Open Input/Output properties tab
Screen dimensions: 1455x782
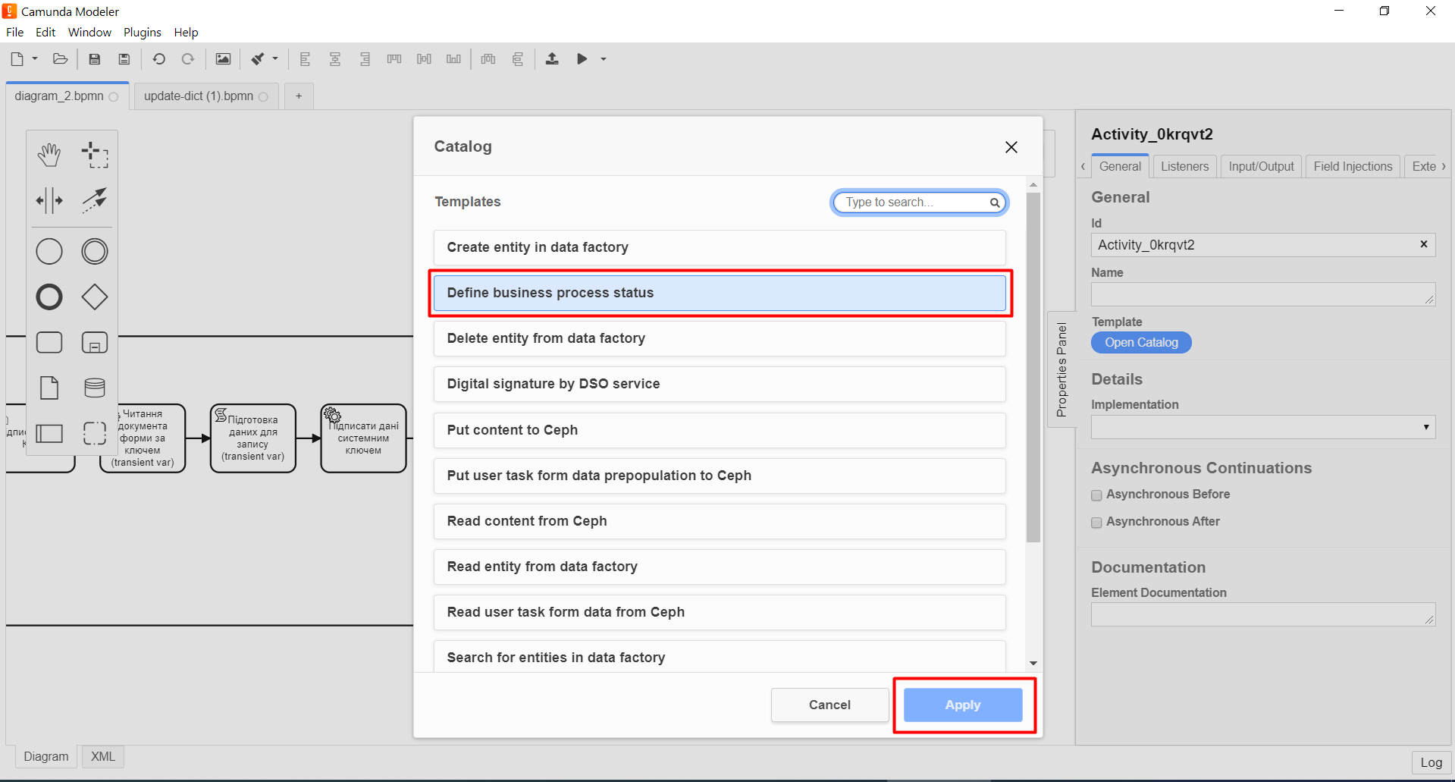tap(1261, 167)
